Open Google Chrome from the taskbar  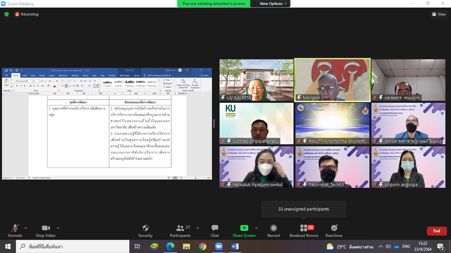[203, 246]
